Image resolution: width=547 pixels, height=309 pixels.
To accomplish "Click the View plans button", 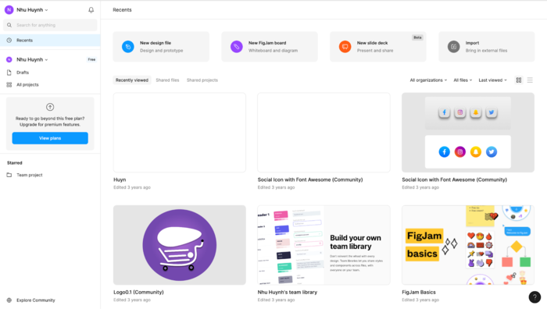I will tap(50, 138).
